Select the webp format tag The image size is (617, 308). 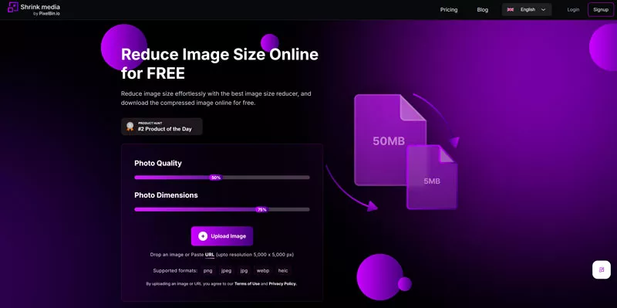(x=263, y=271)
